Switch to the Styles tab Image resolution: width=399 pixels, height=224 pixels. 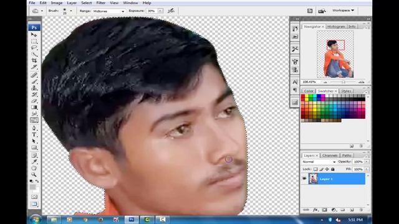coord(346,91)
